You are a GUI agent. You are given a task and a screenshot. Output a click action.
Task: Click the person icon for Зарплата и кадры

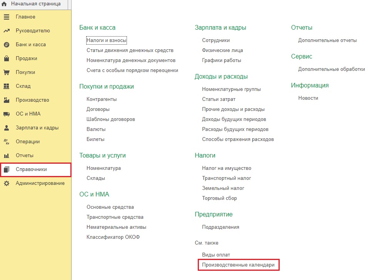coord(7,128)
